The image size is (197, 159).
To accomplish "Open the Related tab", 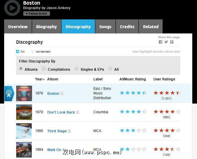I will [x=151, y=27].
